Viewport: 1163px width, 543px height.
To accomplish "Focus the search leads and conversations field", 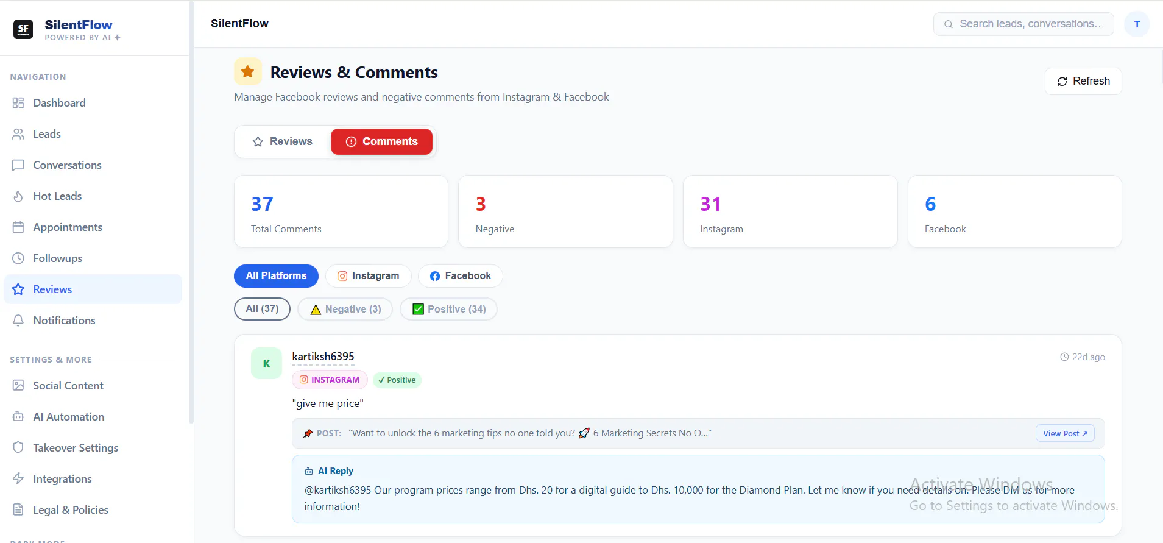I will 1023,24.
